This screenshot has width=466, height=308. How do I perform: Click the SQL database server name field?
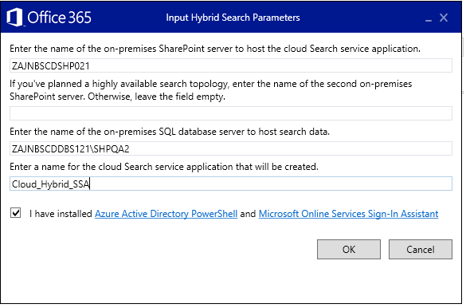coord(231,148)
